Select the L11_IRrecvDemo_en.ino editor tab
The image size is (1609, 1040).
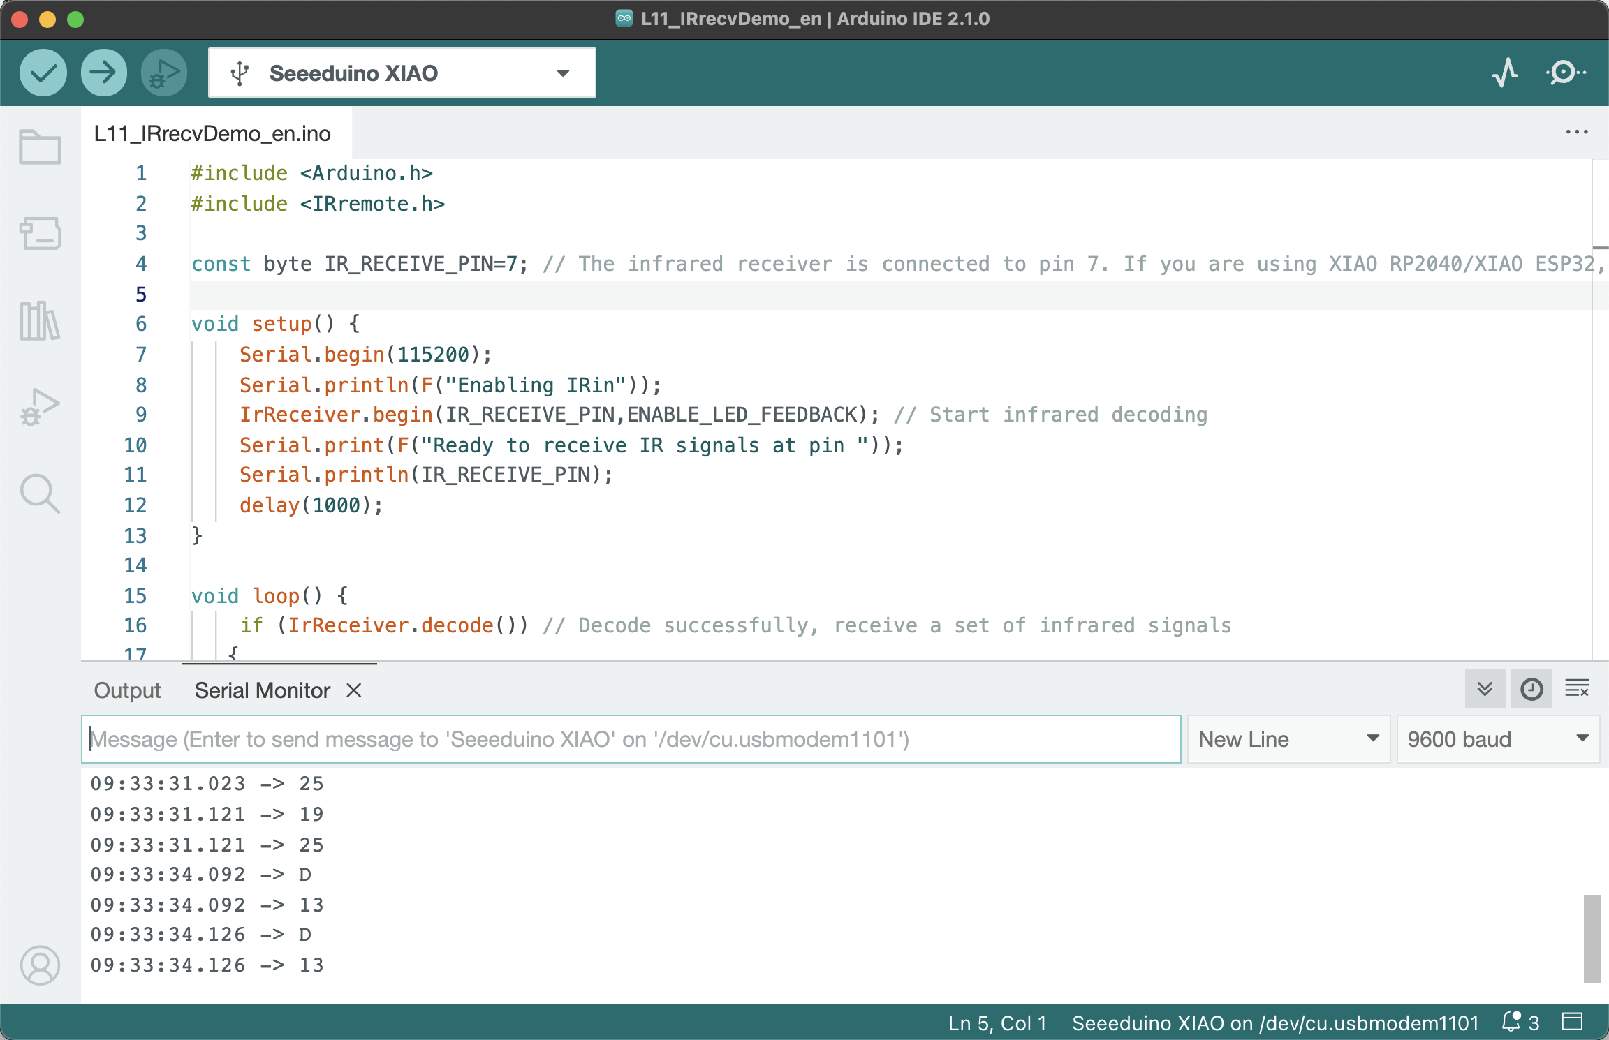point(212,133)
